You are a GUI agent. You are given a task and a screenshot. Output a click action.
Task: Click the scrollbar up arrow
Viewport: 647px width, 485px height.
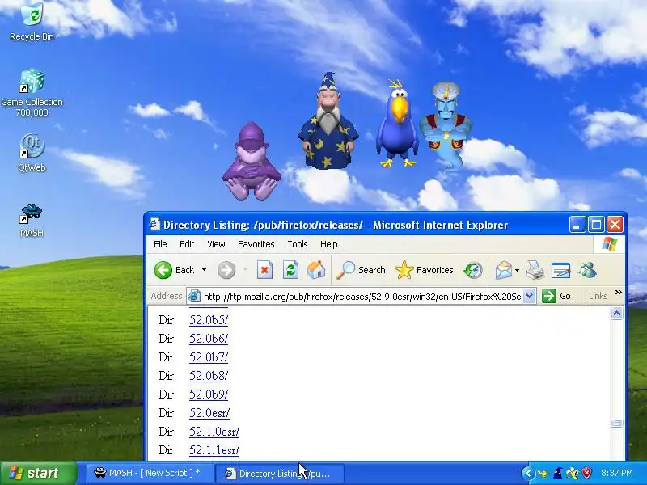pyautogui.click(x=616, y=314)
